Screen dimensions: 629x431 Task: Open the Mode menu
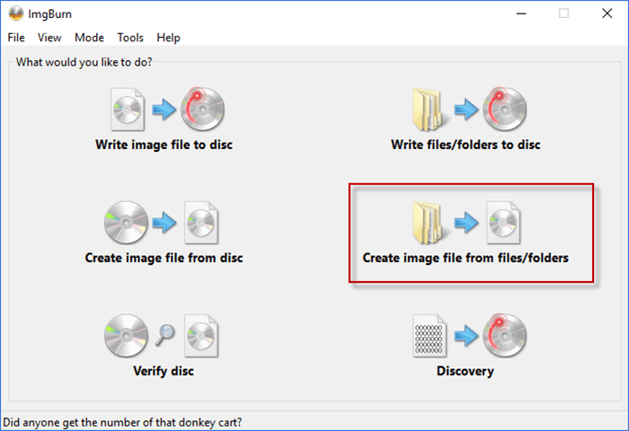[89, 38]
